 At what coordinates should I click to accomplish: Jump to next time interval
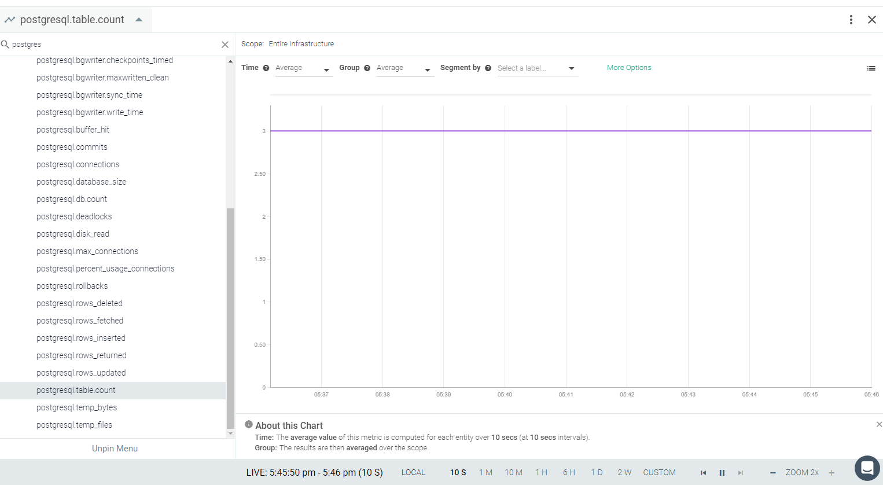740,473
